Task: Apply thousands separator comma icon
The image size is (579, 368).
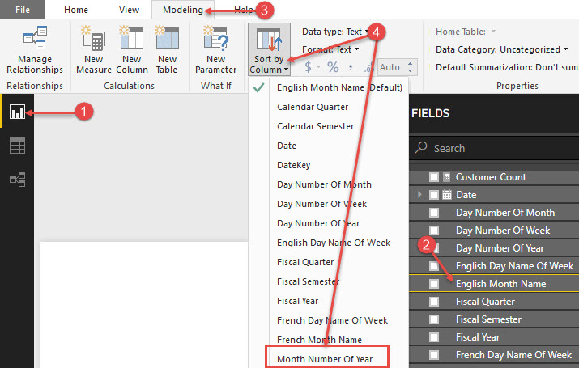Action: pyautogui.click(x=351, y=67)
